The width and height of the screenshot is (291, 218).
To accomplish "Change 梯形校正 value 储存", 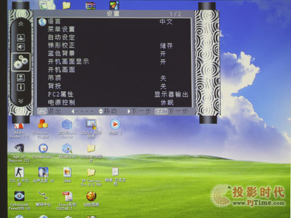I will (166, 46).
